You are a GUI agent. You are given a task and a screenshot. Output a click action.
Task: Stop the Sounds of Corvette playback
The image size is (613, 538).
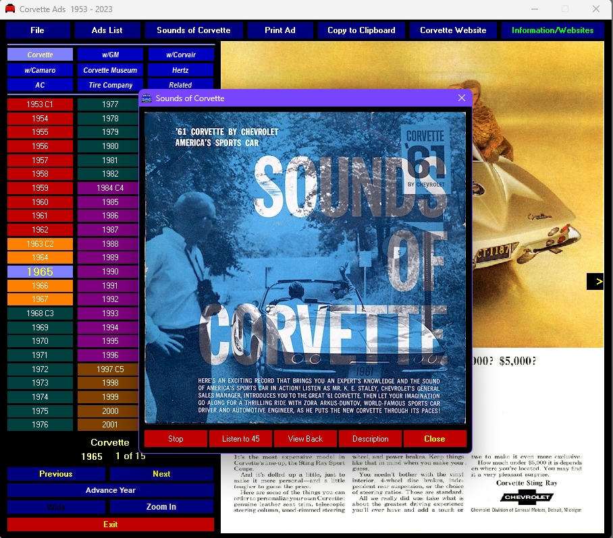[176, 439]
